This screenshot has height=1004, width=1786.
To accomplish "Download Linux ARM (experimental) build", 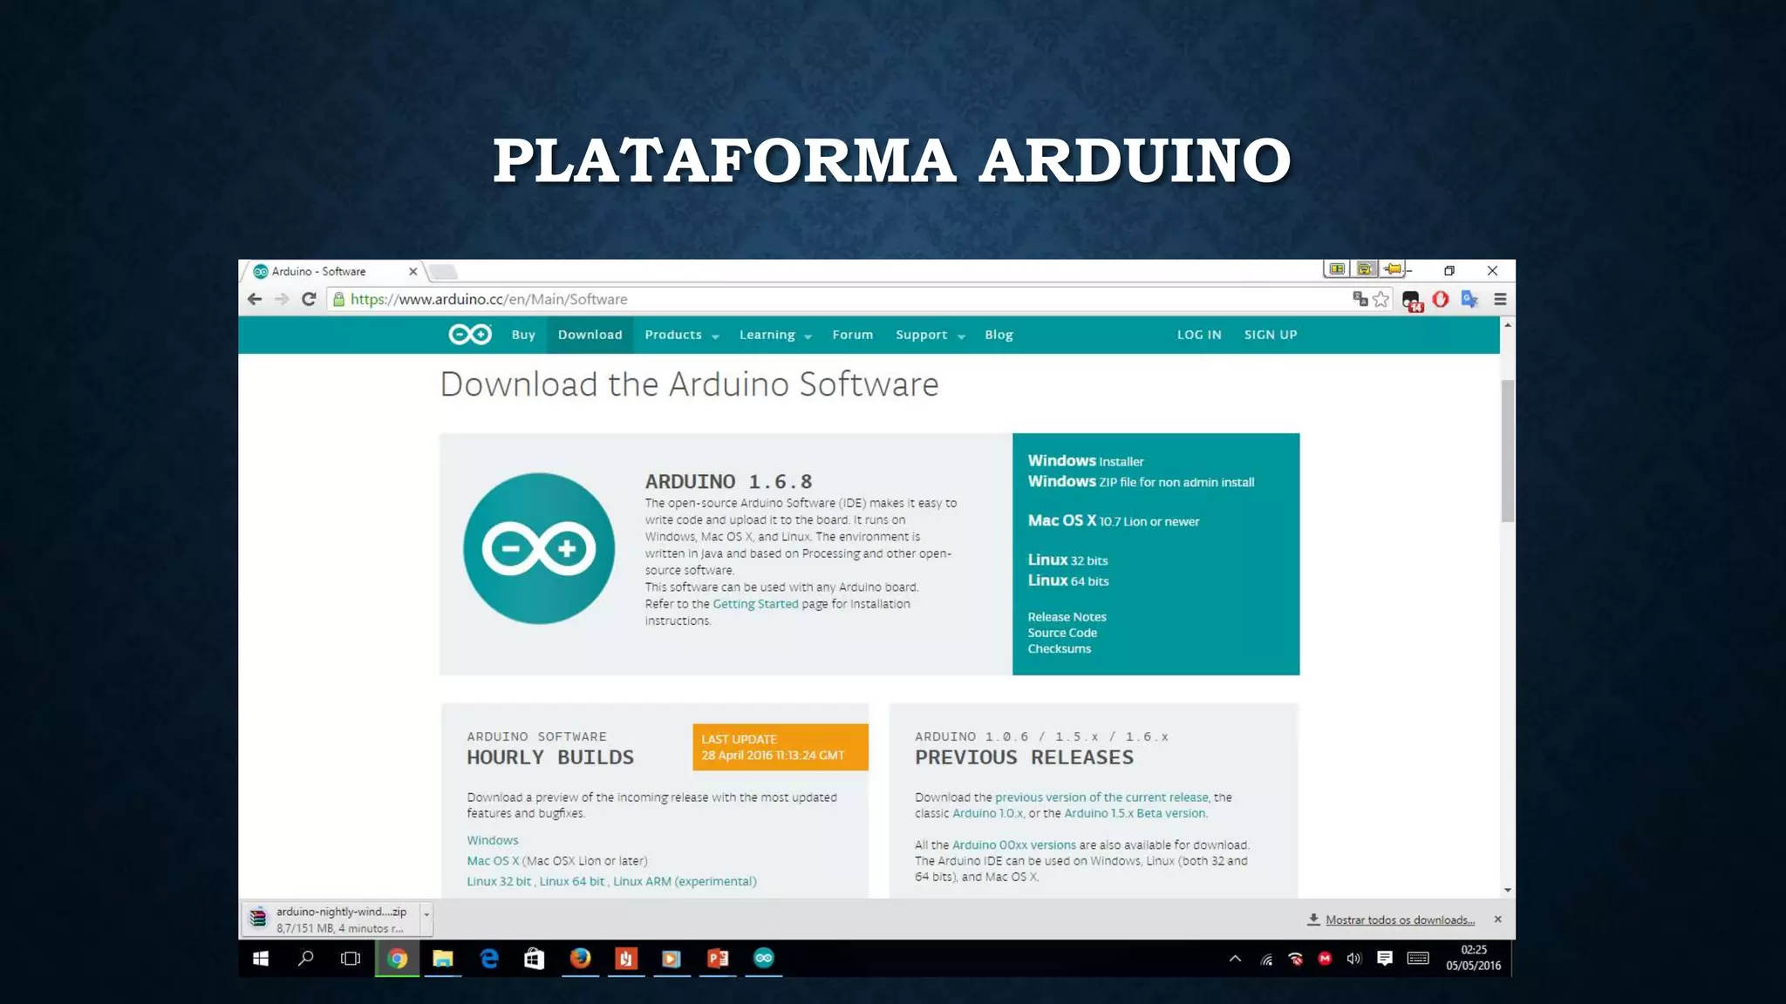I will (x=685, y=881).
